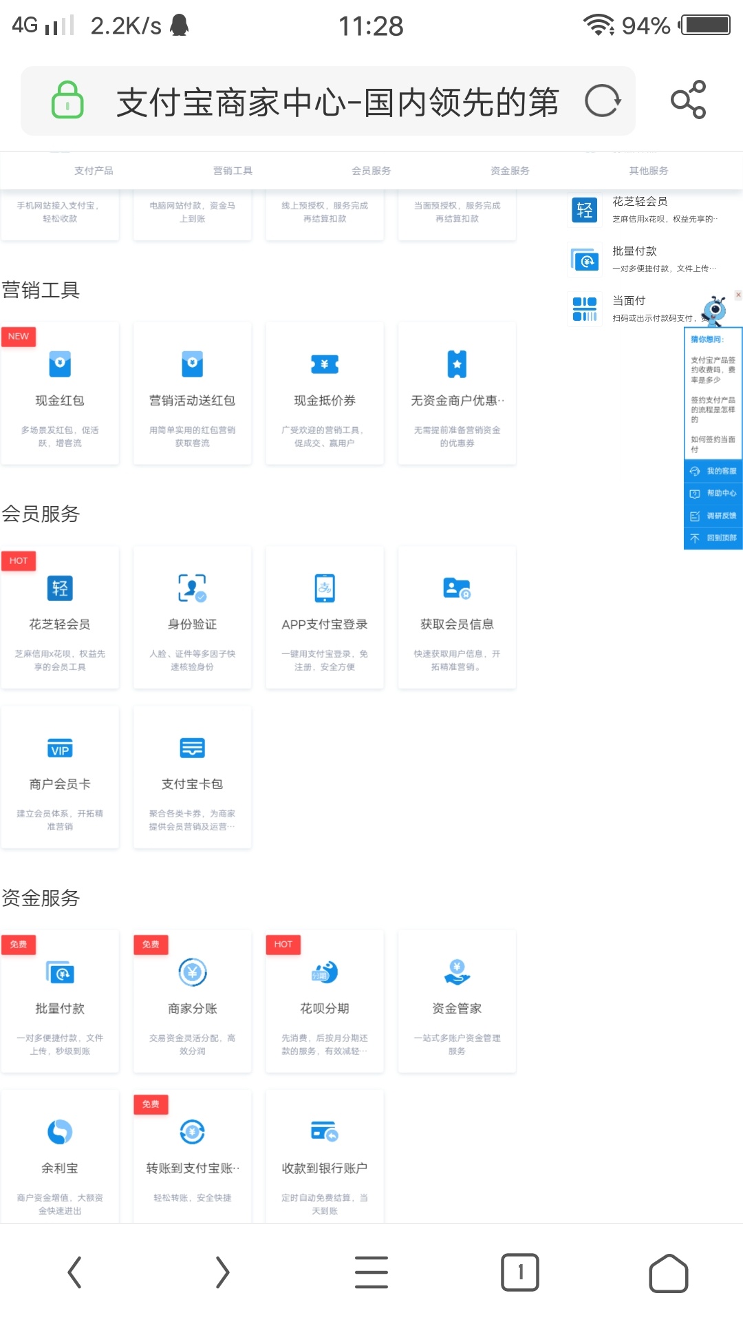
Task: Open 花芝轻会员 icon in right list
Action: click(x=585, y=210)
